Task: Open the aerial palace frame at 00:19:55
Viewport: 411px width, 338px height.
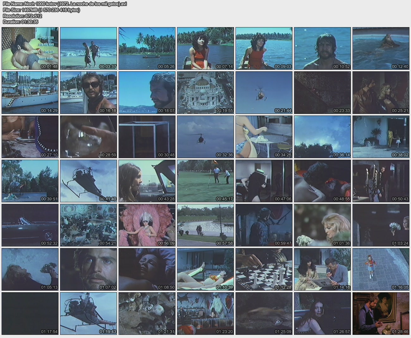Action: click(x=205, y=92)
